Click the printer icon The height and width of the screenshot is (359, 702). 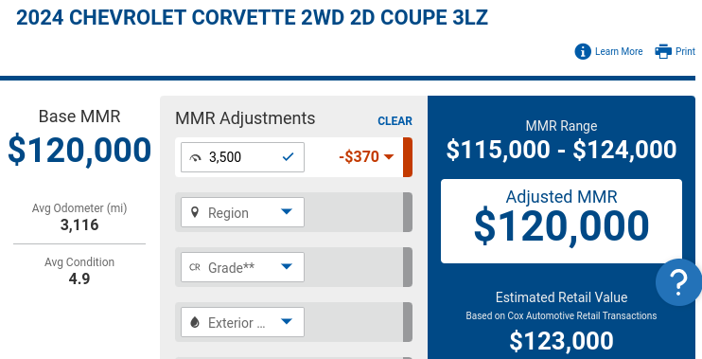click(663, 51)
